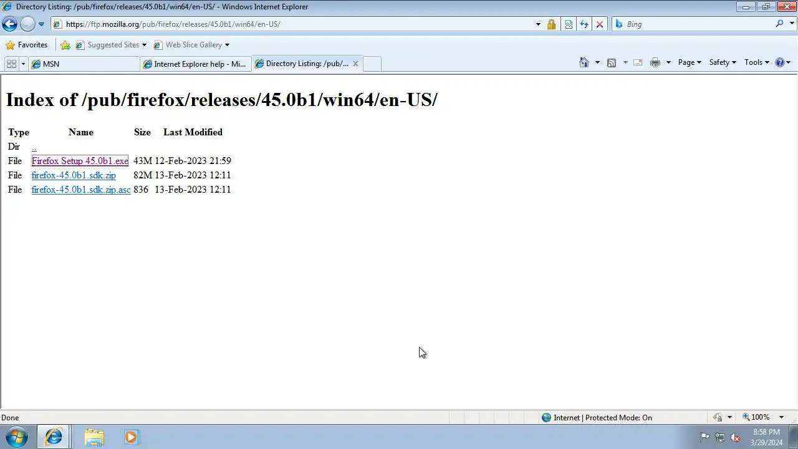Open the Safety menu
The height and width of the screenshot is (449, 798).
[x=723, y=62]
